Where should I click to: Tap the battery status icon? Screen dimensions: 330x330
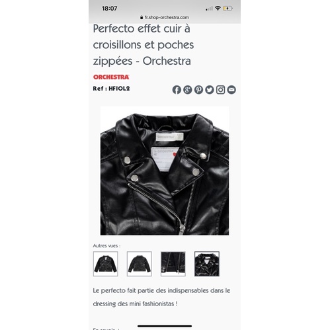(227, 9)
